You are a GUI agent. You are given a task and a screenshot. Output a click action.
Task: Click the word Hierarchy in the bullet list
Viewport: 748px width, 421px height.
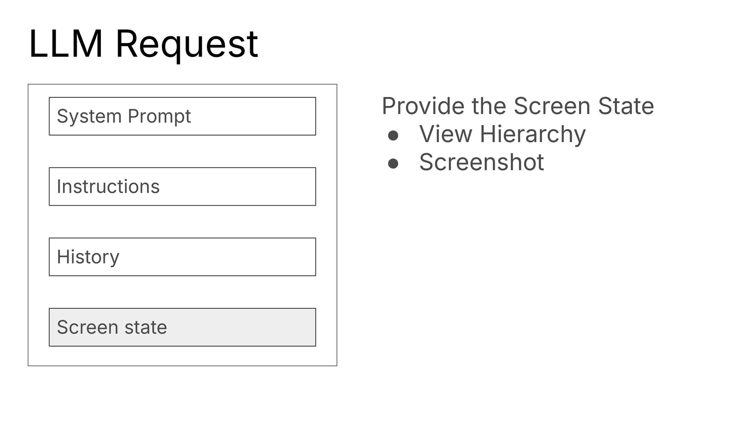pos(533,134)
